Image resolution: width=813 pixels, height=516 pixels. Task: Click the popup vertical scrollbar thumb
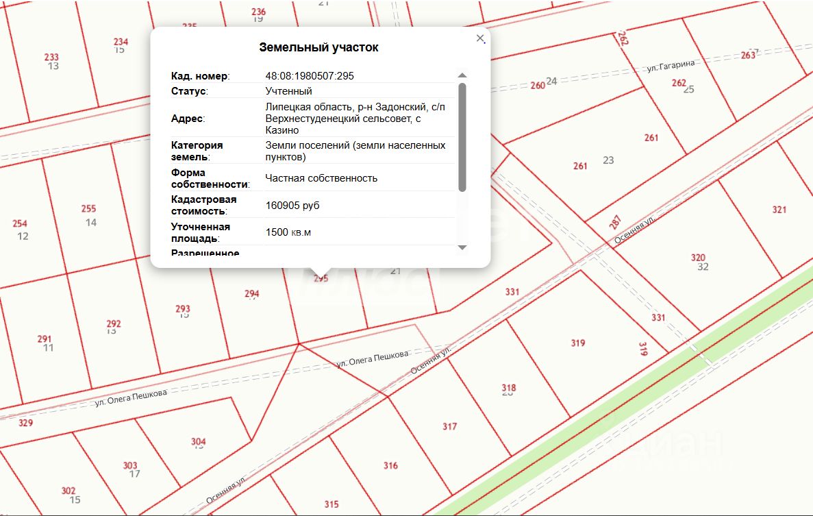(462, 137)
